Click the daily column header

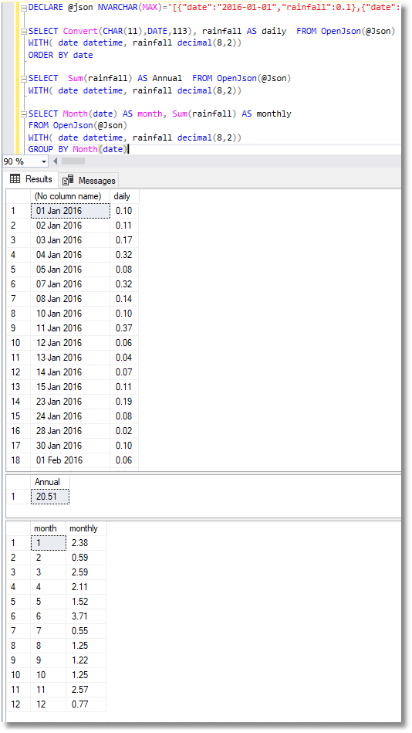point(123,196)
